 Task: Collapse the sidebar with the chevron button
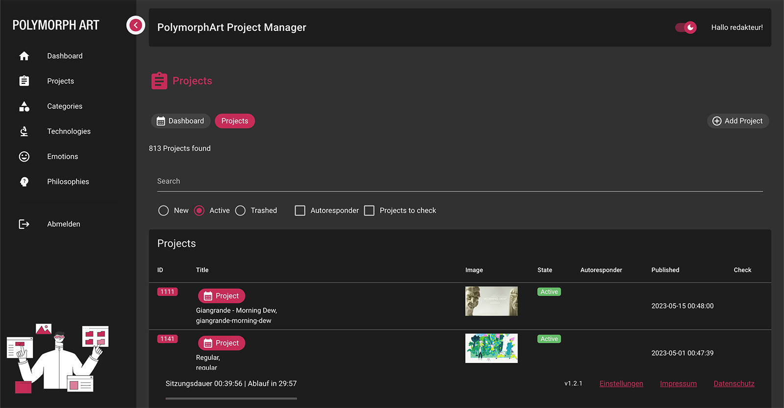click(136, 25)
